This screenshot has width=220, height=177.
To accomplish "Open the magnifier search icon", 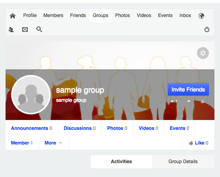I will coord(39,29).
